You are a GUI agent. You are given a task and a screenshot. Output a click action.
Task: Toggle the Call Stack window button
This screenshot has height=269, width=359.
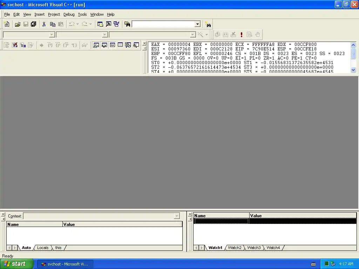(x=128, y=45)
